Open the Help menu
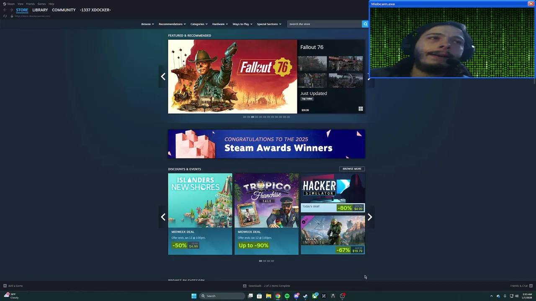This screenshot has width=536, height=301. pos(51,4)
